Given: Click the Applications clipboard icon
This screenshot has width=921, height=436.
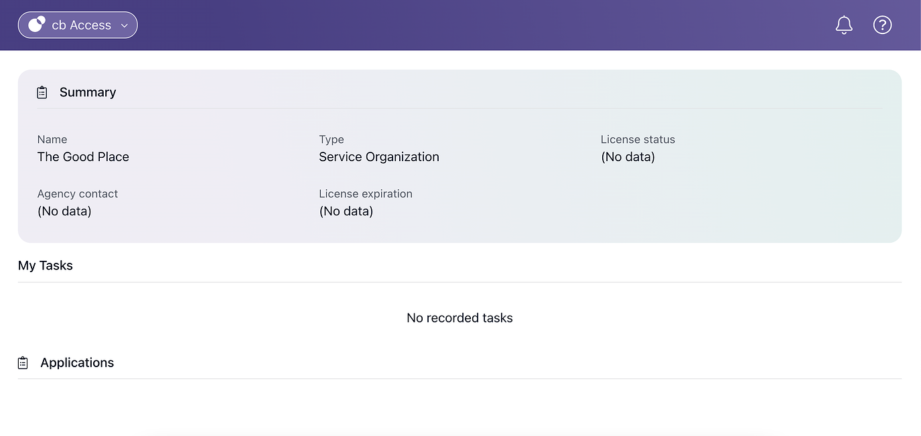Looking at the screenshot, I should click(x=23, y=362).
